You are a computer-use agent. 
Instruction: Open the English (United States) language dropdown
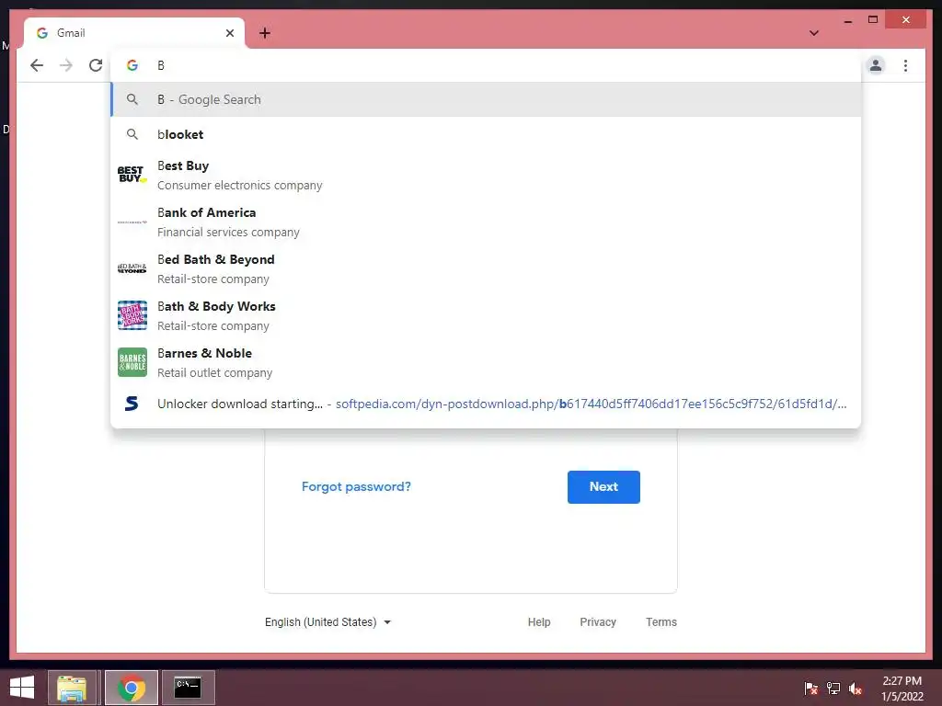(328, 622)
